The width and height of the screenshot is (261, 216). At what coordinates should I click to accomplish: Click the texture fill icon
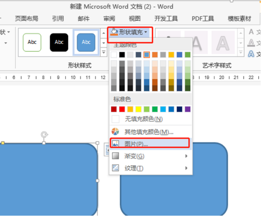point(116,168)
